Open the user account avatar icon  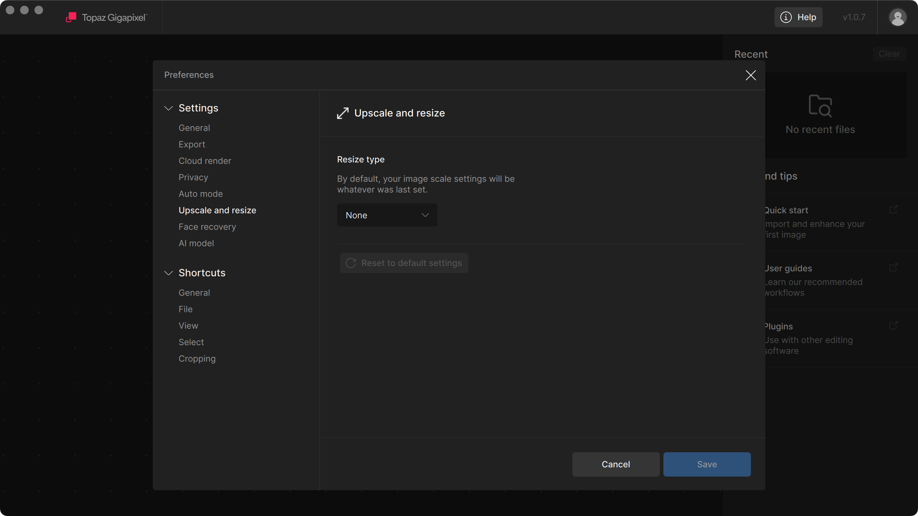tap(898, 17)
